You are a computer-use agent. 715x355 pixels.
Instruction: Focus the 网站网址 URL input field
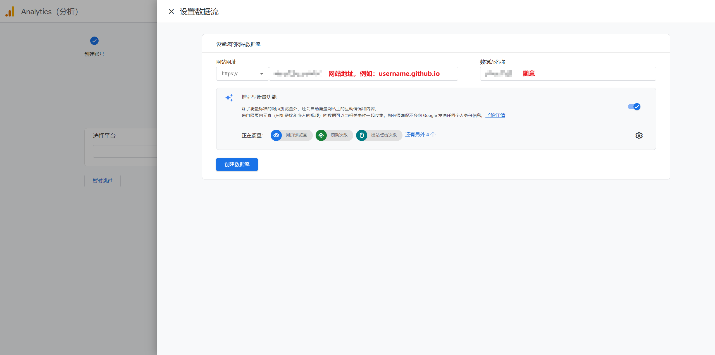363,74
